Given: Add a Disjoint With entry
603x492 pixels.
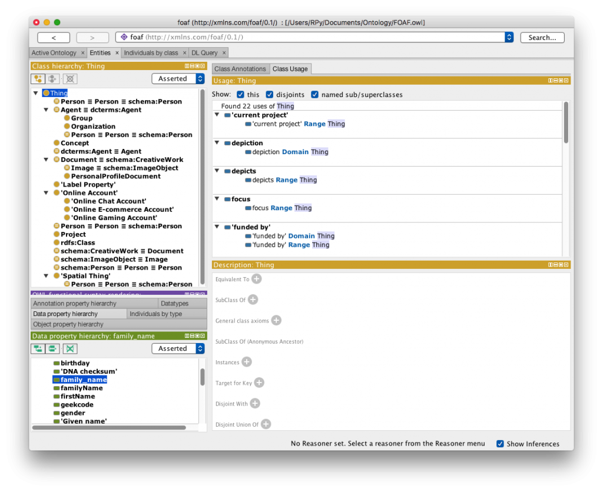Looking at the screenshot, I should click(255, 403).
